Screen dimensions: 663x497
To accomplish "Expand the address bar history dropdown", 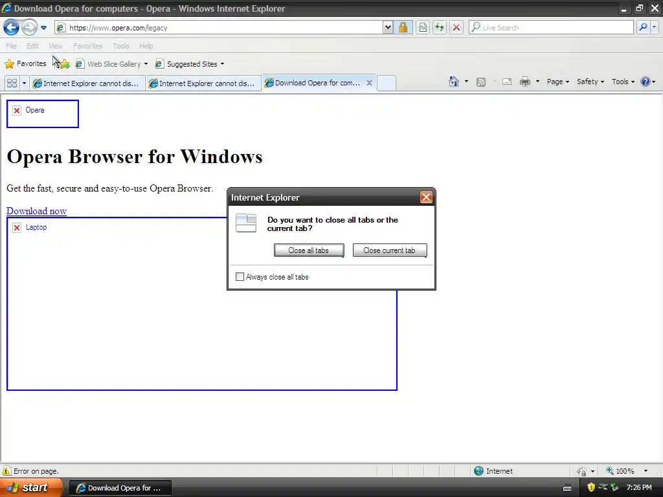I will coord(388,28).
